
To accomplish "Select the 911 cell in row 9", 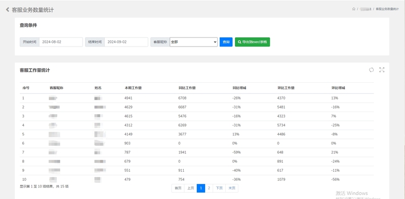I will 181,170.
